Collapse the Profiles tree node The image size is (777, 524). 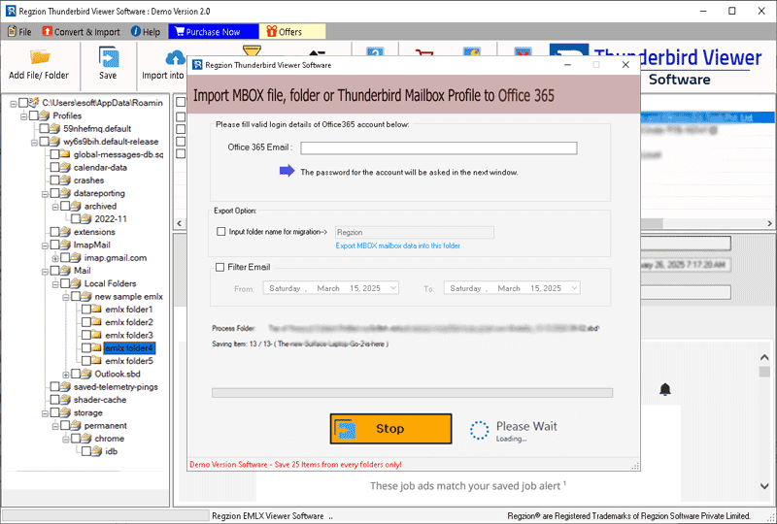(x=23, y=115)
